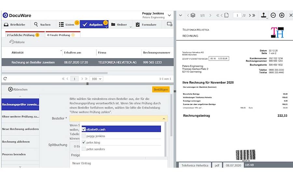This screenshot has height=183, width=293.
Task: Click the Bestätigen confirm button
Action: [x=161, y=89]
